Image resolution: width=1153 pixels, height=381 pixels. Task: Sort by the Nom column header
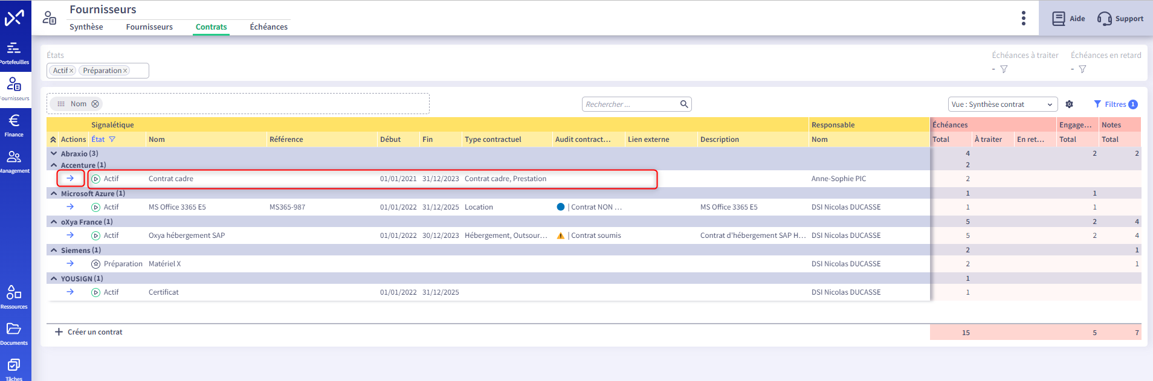[x=157, y=139]
